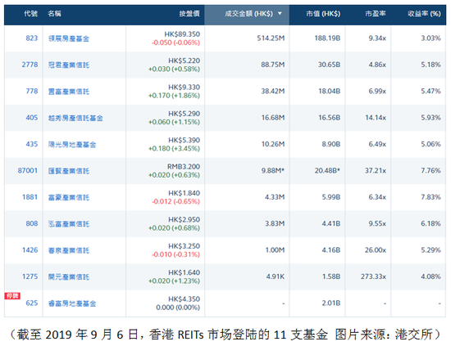
Task: Click the red 停牌 badge near 625
Action: [12, 296]
